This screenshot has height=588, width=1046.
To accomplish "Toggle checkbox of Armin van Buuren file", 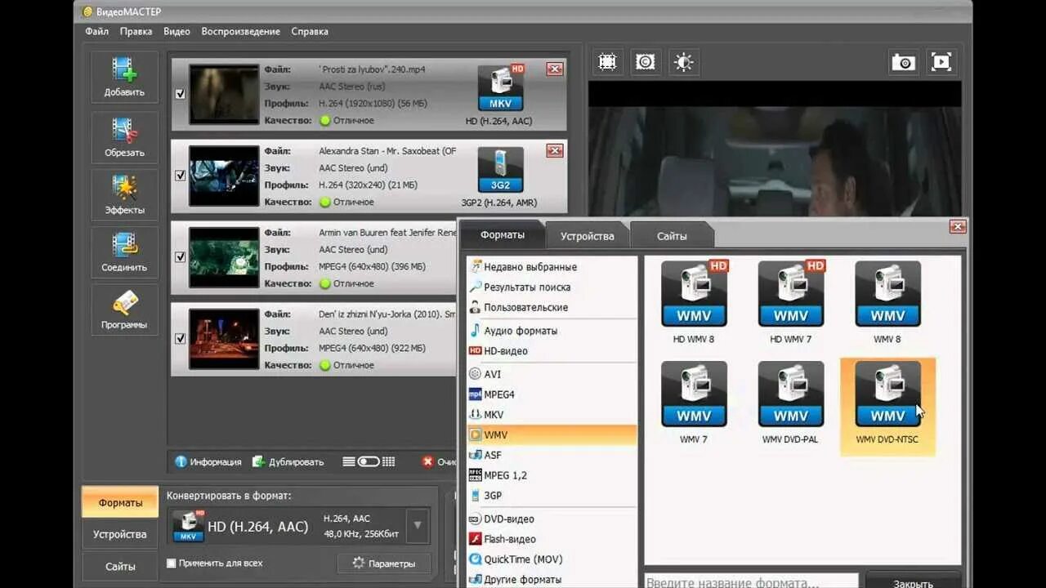I will coord(180,257).
